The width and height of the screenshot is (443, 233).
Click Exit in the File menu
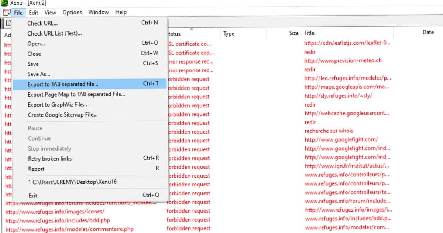[x=90, y=195]
